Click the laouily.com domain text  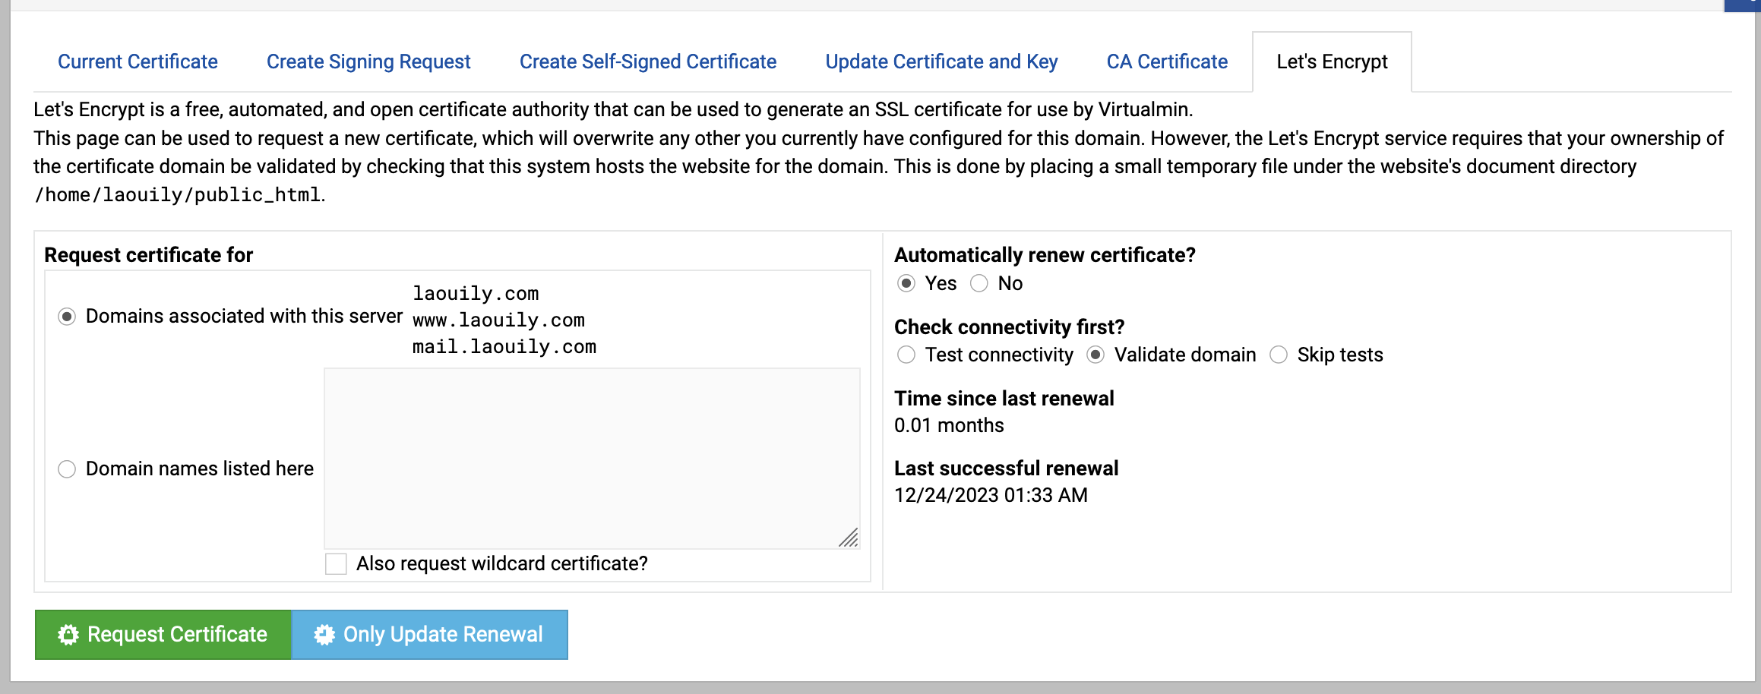pos(476,294)
